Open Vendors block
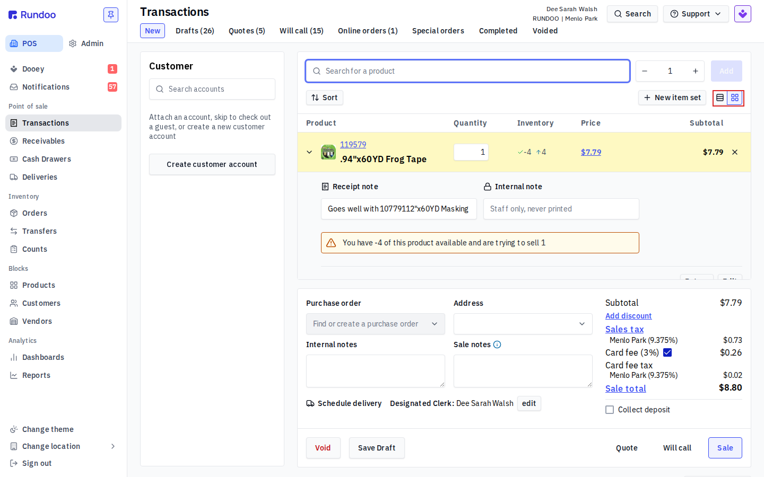 point(63,321)
